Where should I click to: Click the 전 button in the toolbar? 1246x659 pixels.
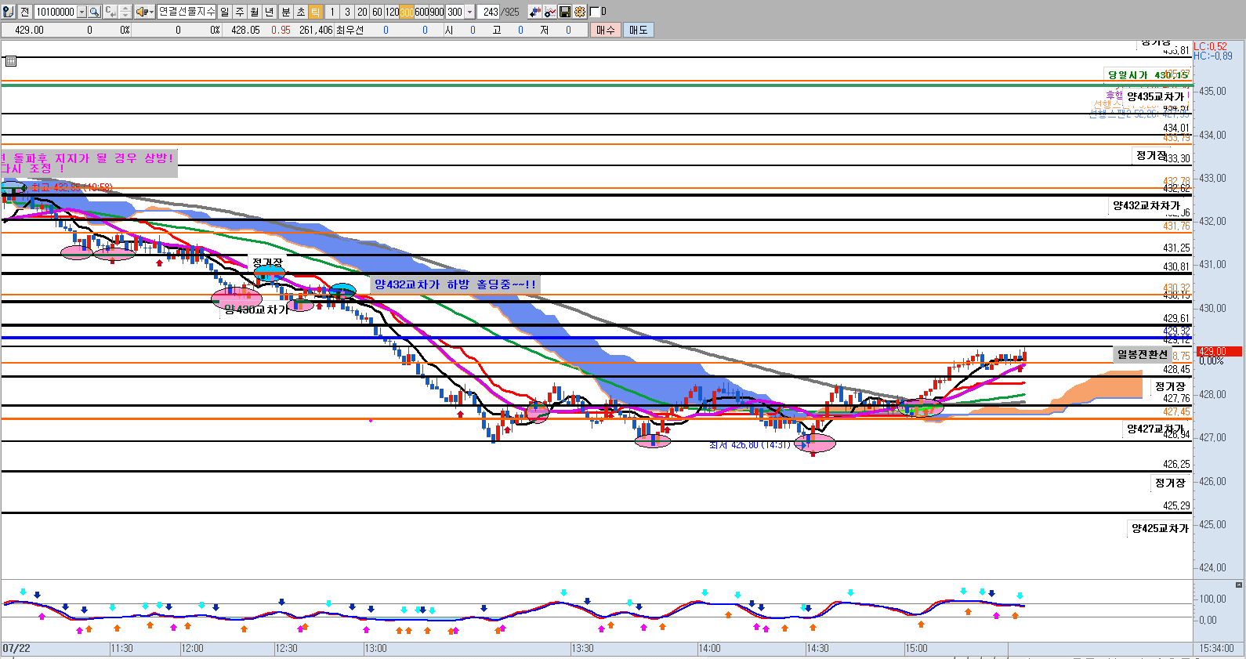[x=24, y=12]
